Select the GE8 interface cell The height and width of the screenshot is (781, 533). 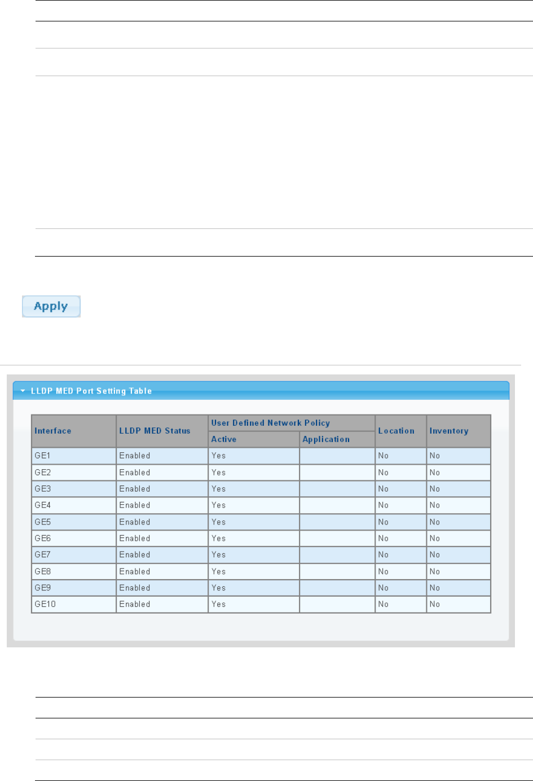74,571
